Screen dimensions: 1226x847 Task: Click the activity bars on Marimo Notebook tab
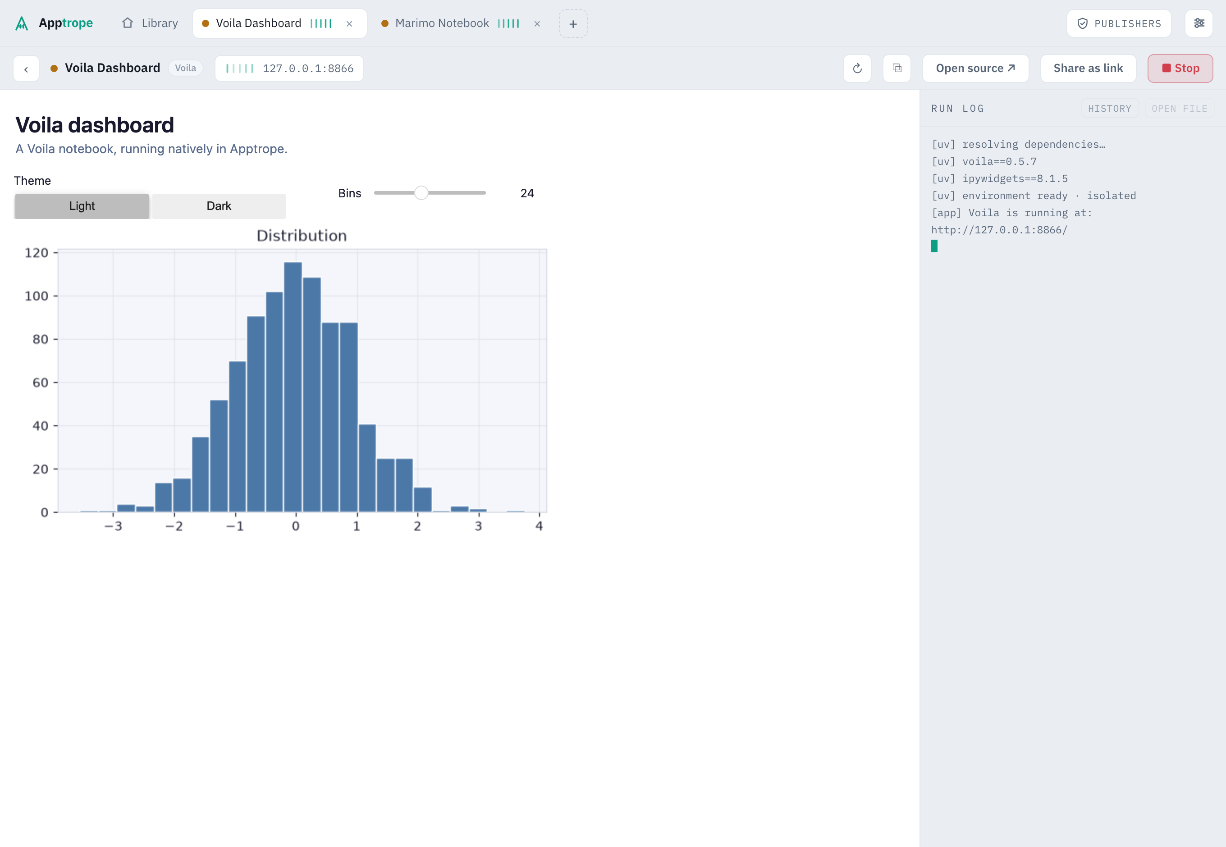[508, 23]
